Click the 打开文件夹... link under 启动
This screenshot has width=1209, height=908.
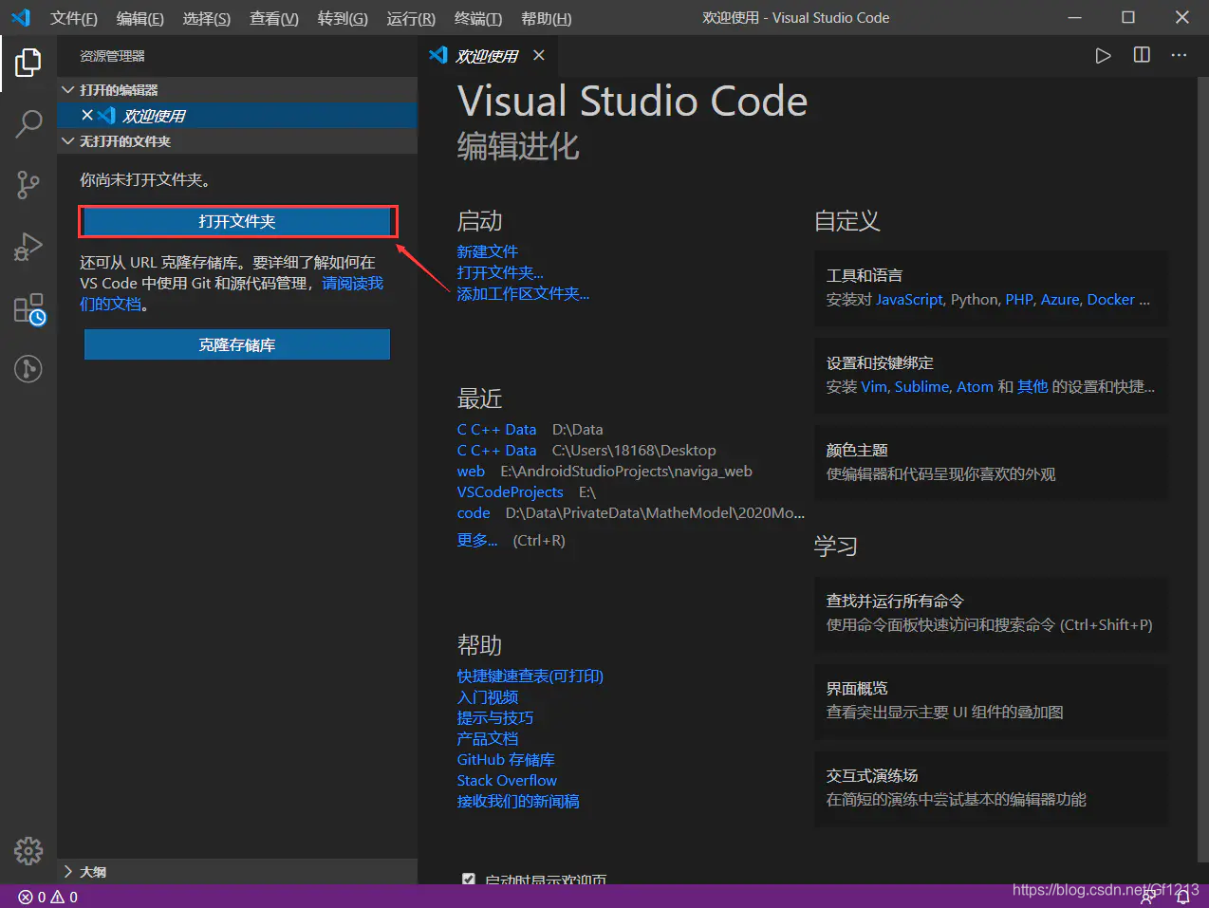(x=500, y=272)
